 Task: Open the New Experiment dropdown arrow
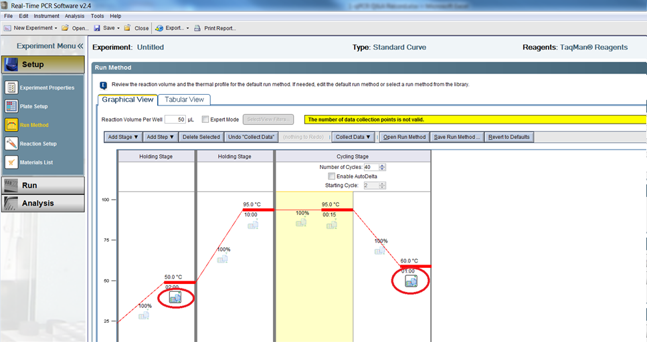click(56, 28)
